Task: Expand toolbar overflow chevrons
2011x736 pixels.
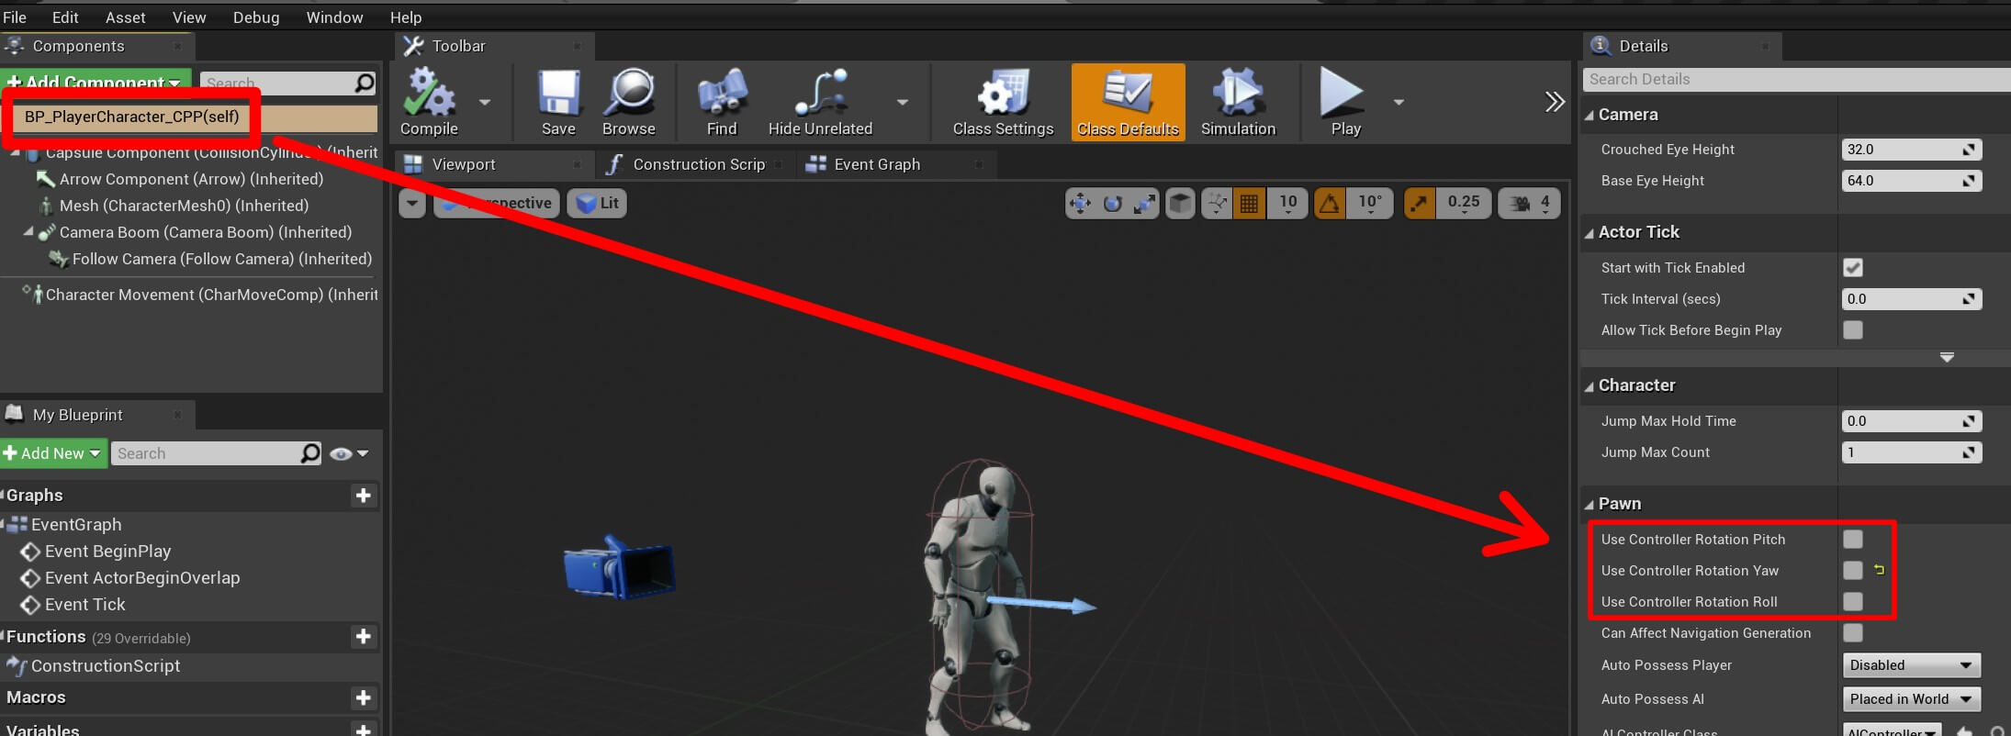Action: point(1554,102)
